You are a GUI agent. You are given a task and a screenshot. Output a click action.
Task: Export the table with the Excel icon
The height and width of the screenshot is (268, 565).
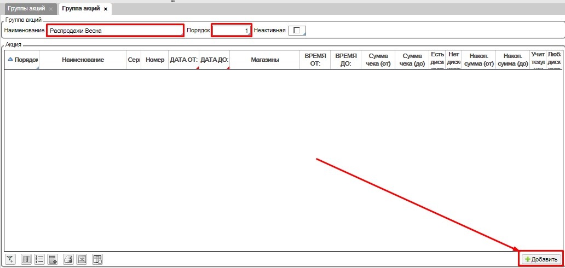[x=82, y=259]
